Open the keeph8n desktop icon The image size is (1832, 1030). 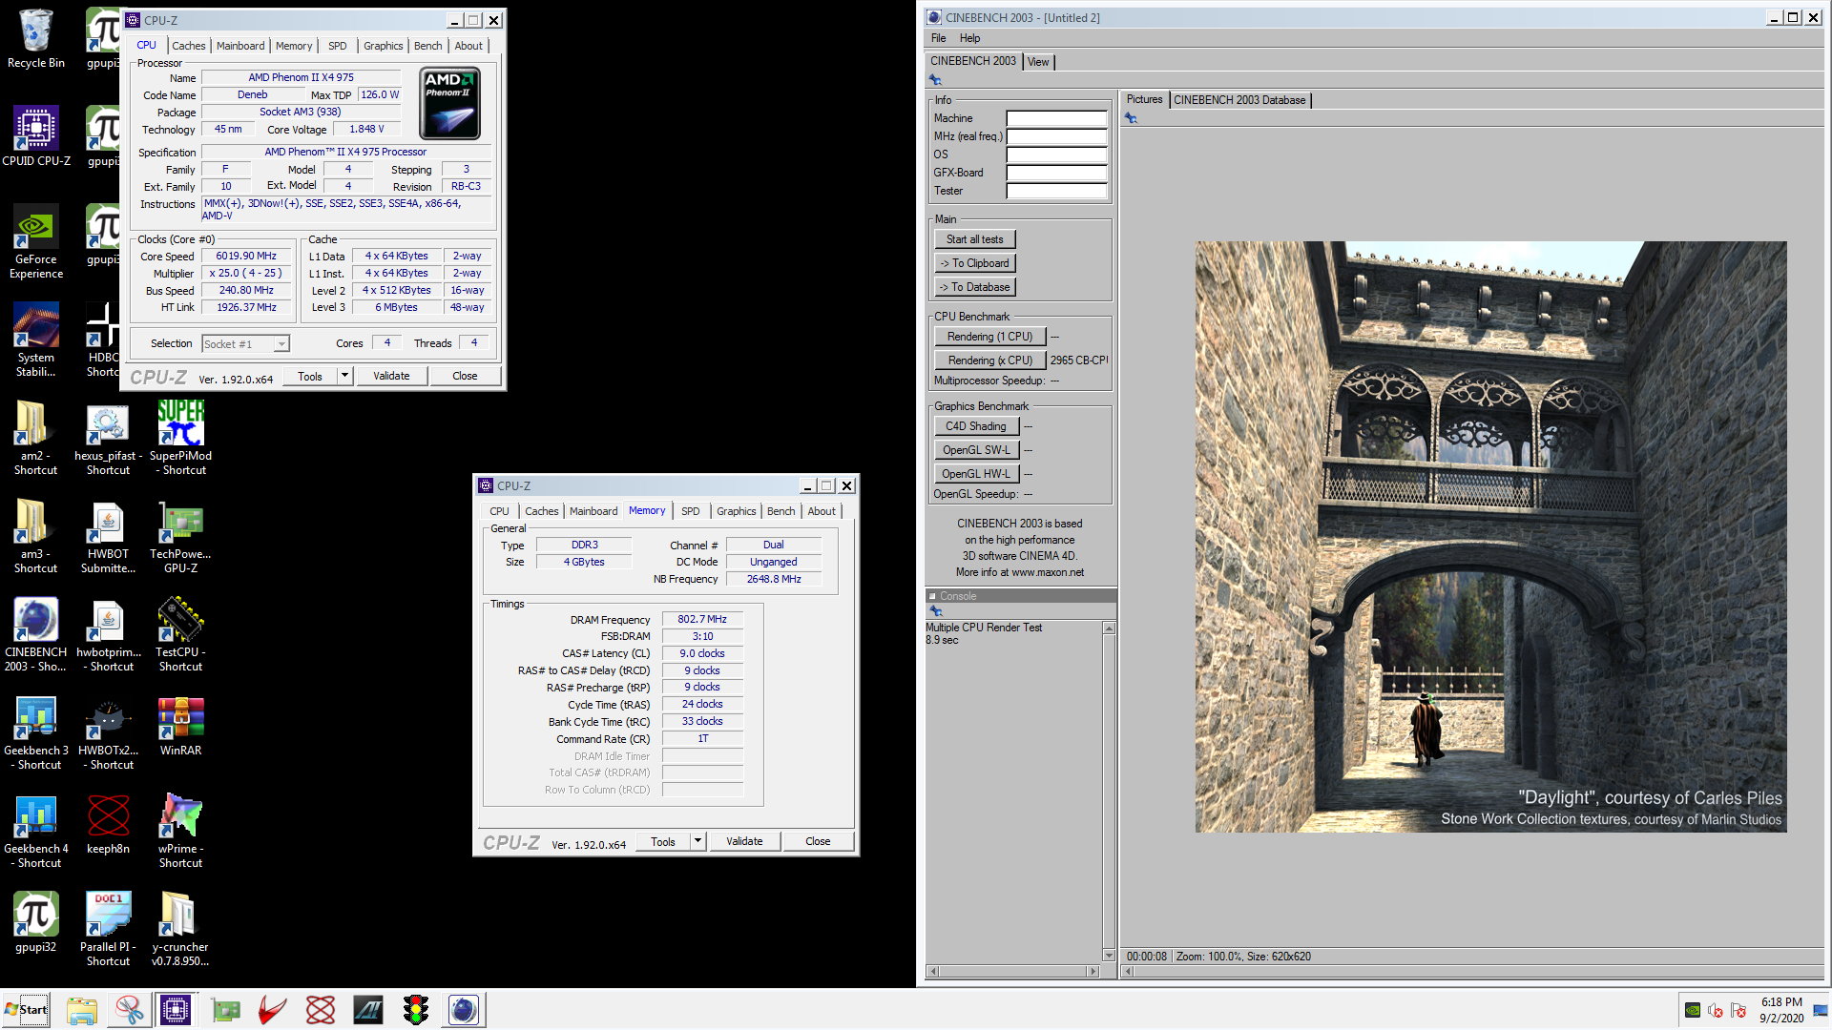[108, 825]
